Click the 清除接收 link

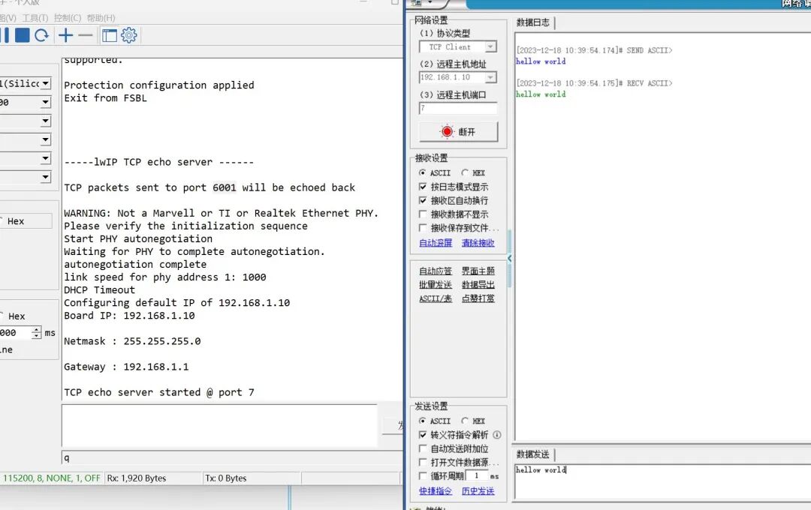(x=478, y=243)
